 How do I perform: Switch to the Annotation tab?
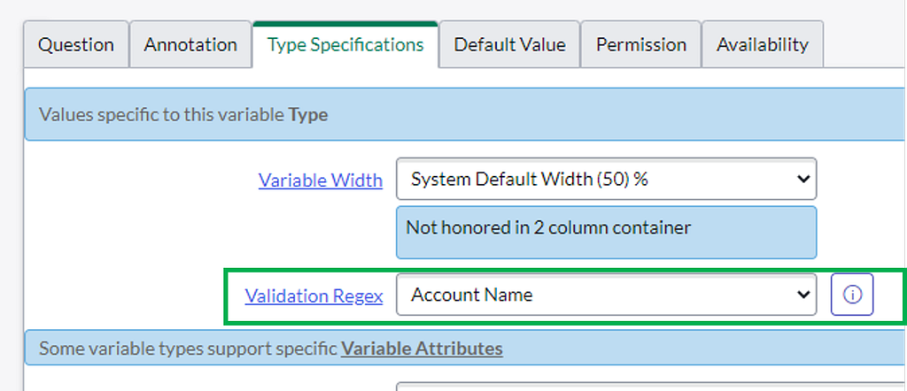click(190, 44)
